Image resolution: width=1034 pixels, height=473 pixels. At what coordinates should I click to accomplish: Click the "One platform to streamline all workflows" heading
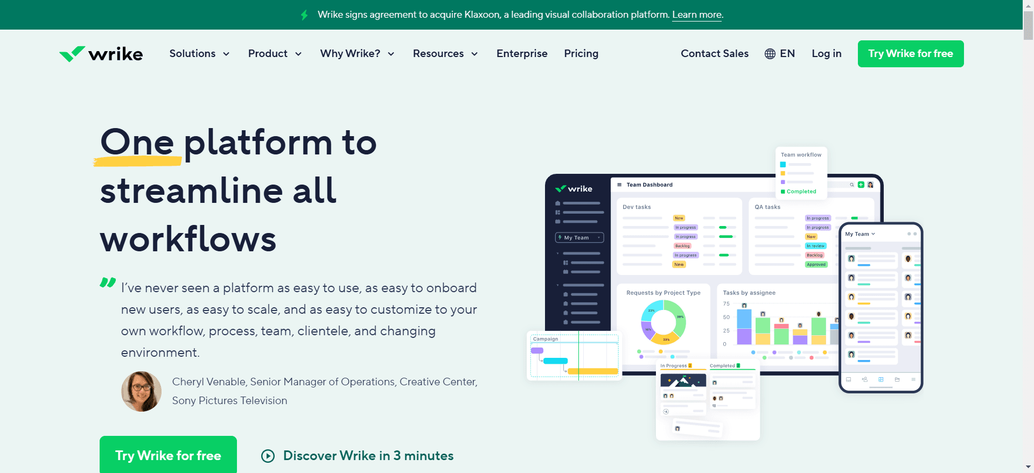click(x=239, y=190)
